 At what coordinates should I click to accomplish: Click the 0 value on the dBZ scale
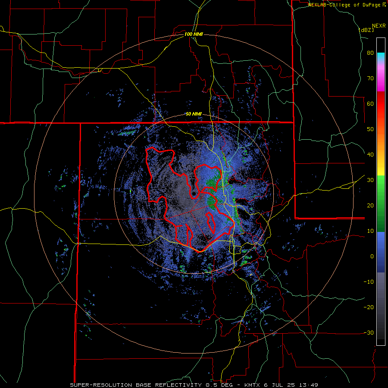[372, 257]
